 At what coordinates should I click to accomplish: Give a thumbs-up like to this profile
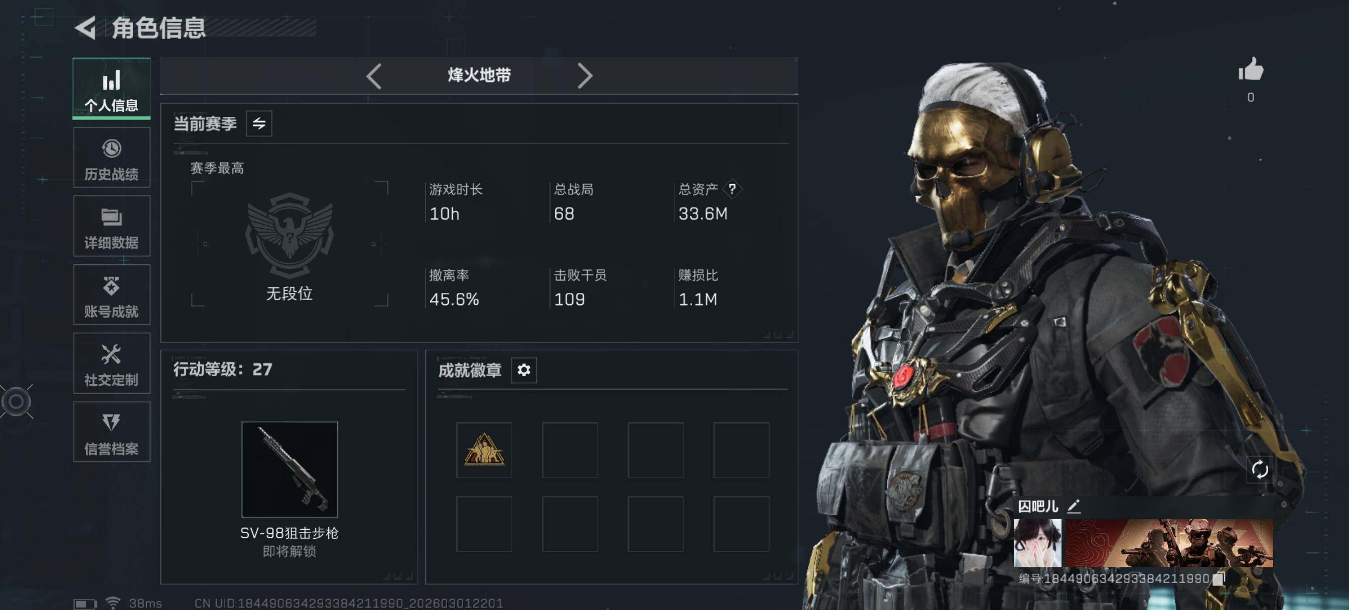click(x=1251, y=70)
